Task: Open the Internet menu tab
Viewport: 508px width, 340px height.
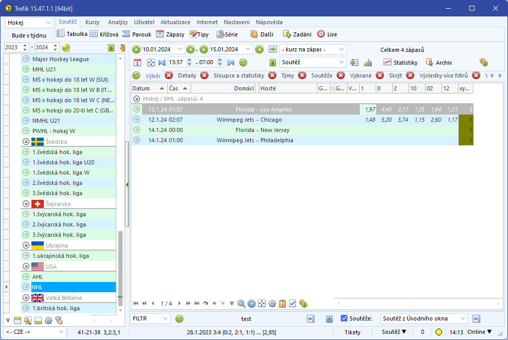Action: click(x=207, y=22)
